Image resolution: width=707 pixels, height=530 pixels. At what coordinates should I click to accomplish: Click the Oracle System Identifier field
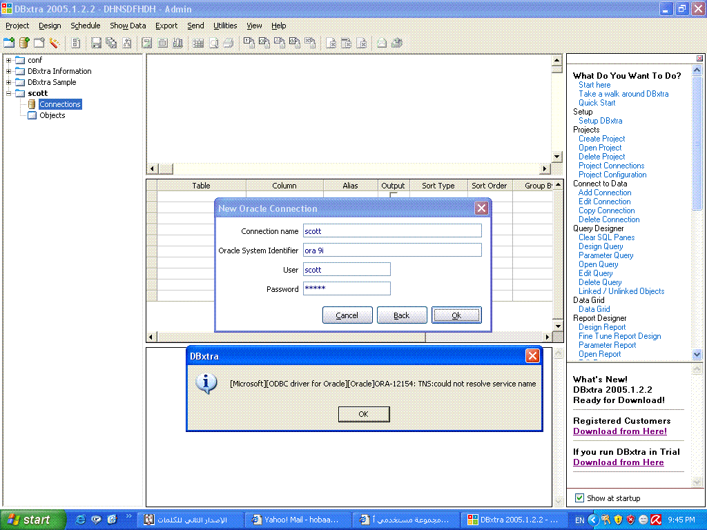tap(392, 251)
